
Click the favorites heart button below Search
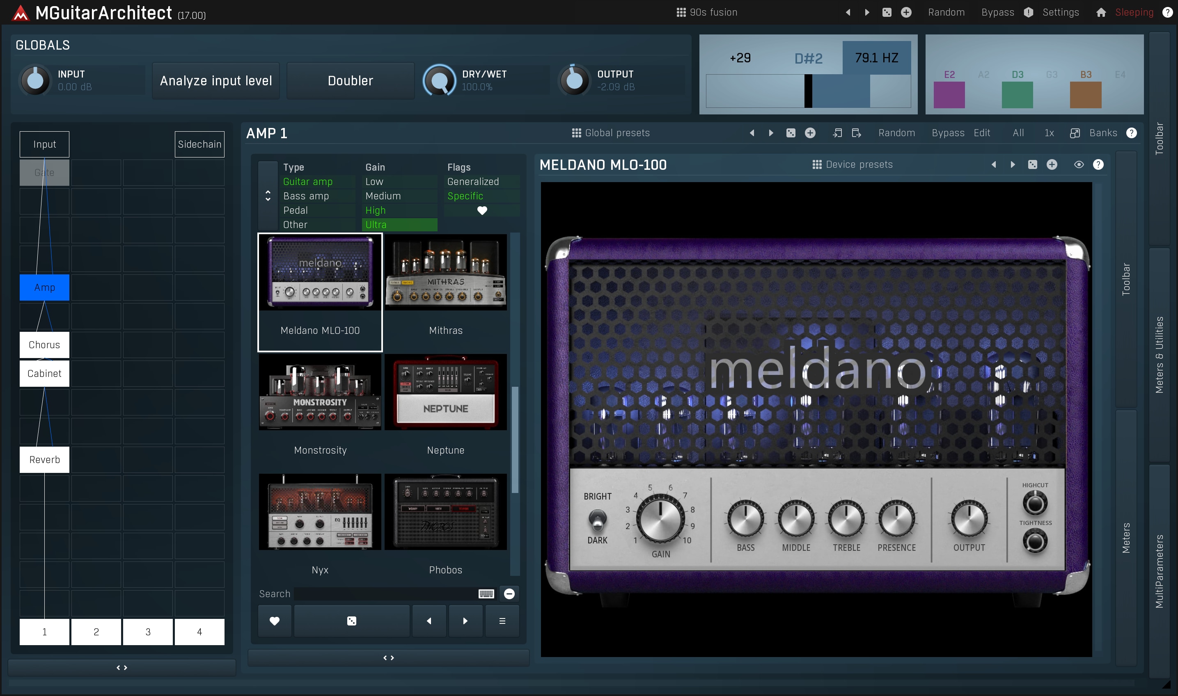pyautogui.click(x=275, y=621)
